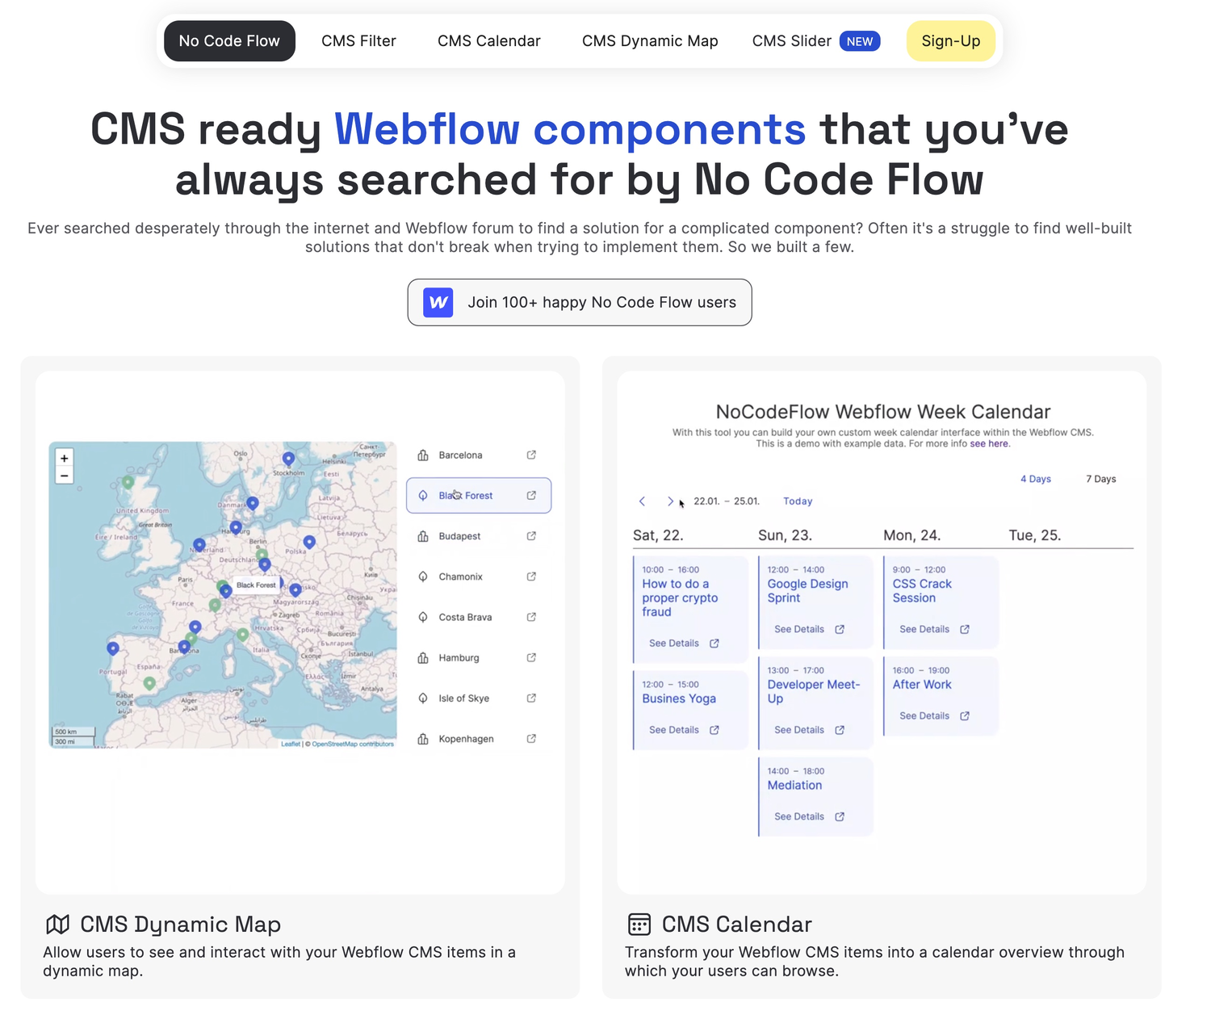Open external link icon for Hamburg

pos(531,657)
